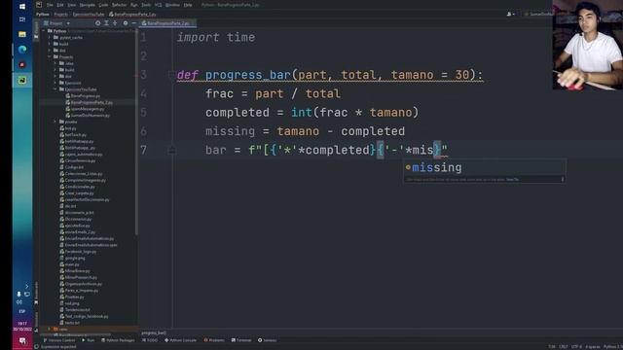Open the Version Control tool window
Image resolution: width=623 pixels, height=350 pixels.
click(x=58, y=340)
